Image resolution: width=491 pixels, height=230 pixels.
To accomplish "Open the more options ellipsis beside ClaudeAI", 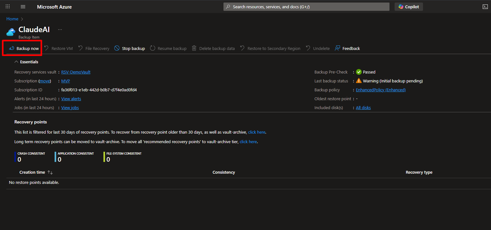I will [x=60, y=30].
